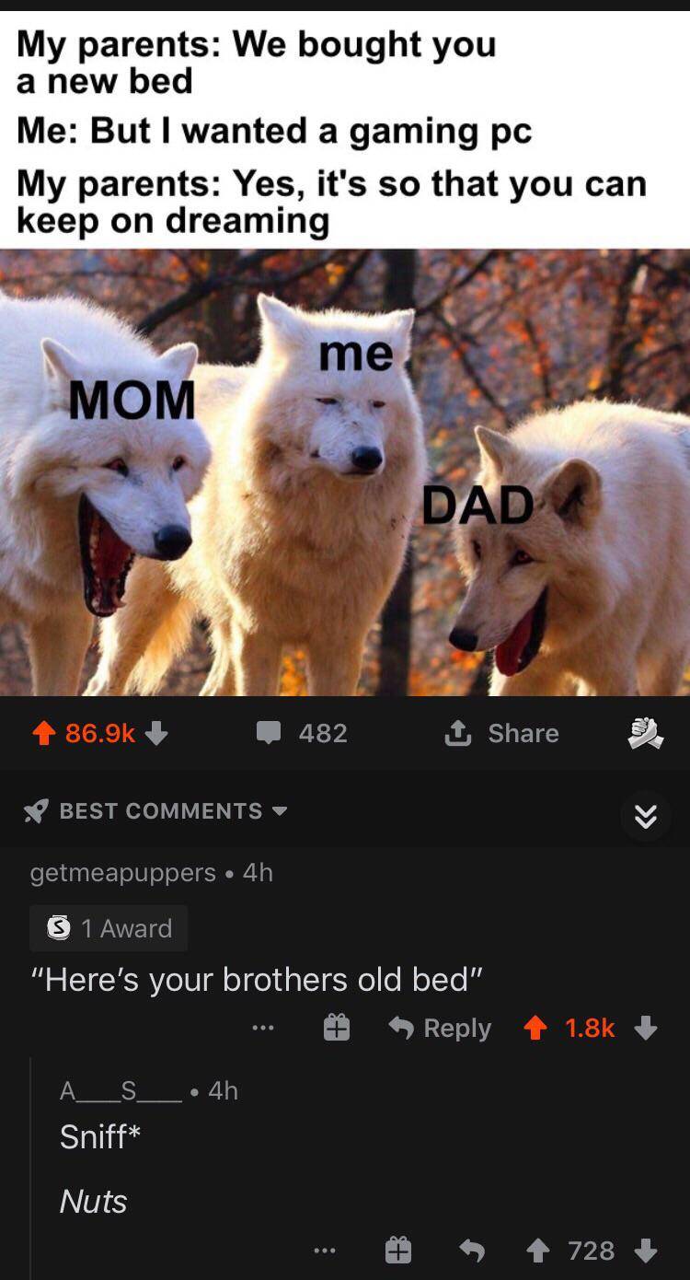The height and width of the screenshot is (1280, 690).
Task: Give award using the post's award icon
Action: (645, 734)
